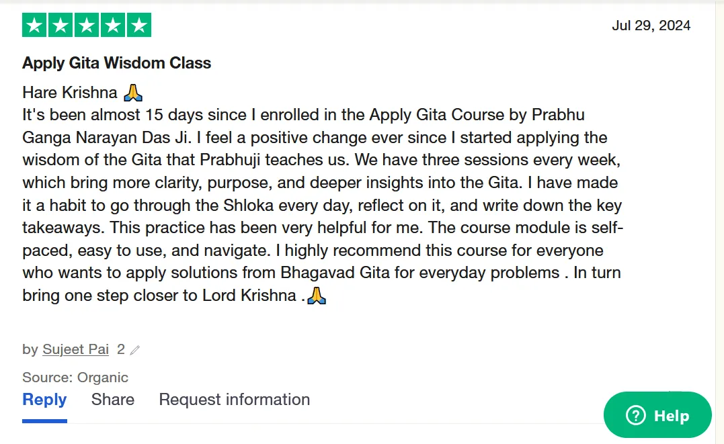The image size is (724, 444).
Task: Click the Hare Krishna greeting text
Action: click(x=70, y=92)
